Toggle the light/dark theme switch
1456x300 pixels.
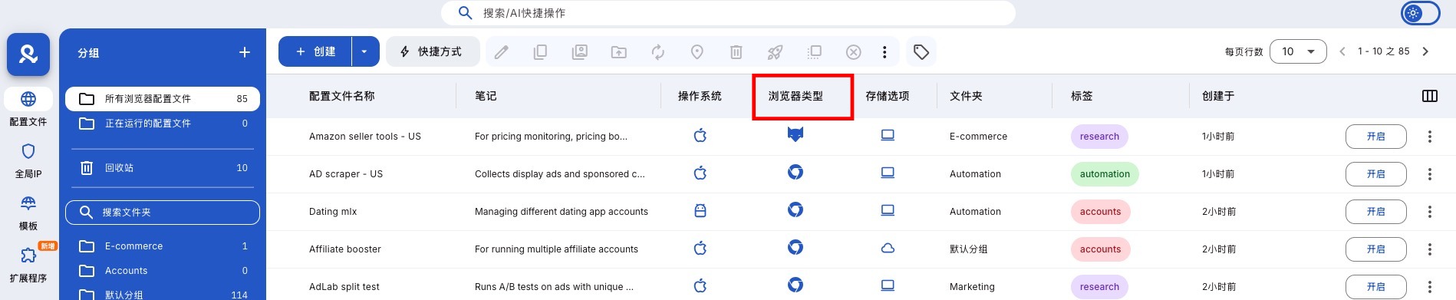pos(1420,13)
